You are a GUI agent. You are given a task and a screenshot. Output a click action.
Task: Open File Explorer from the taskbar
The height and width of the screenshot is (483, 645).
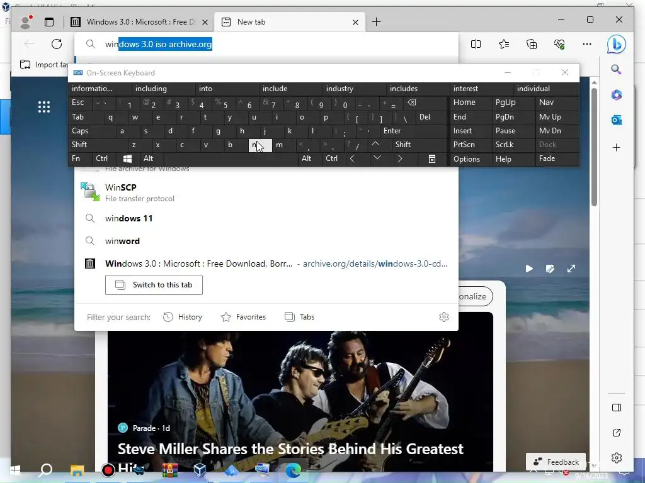click(x=77, y=470)
